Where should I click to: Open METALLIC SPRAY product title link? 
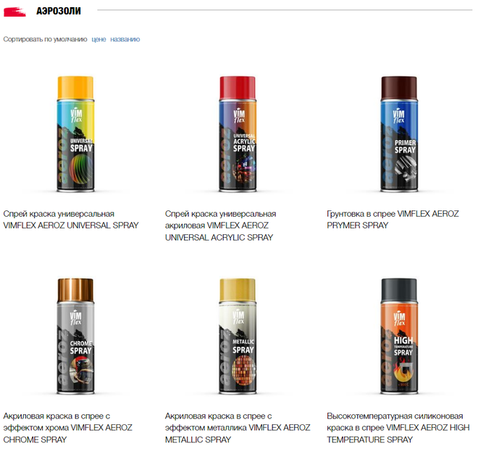(238, 428)
